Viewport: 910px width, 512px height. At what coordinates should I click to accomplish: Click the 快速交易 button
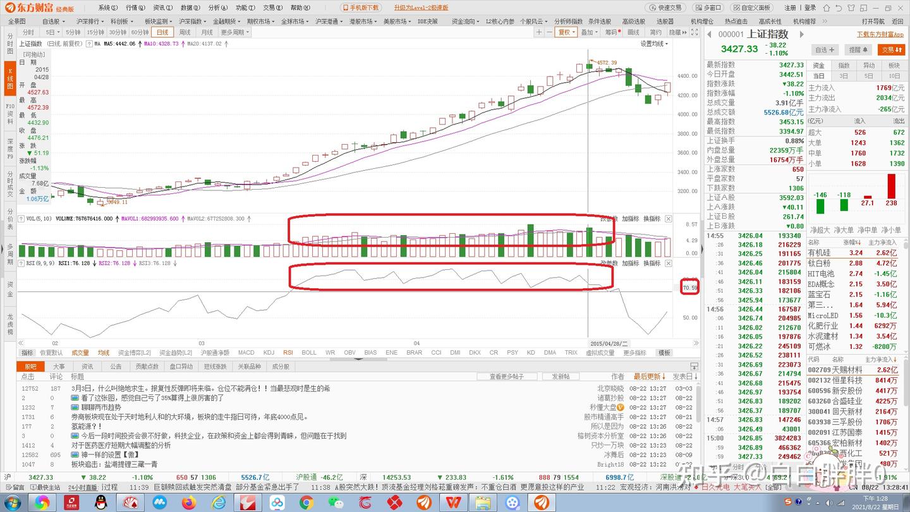666,8
